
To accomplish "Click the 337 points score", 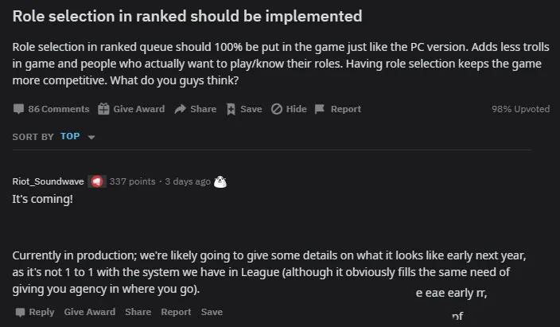I will coord(132,181).
